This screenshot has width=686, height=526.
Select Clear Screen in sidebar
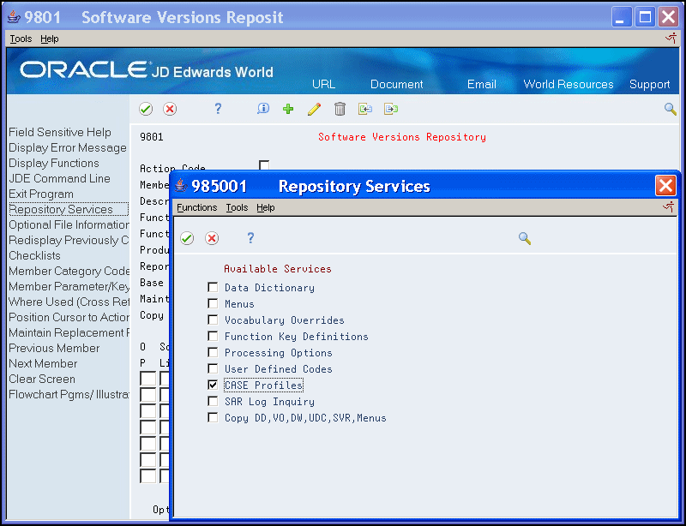(42, 379)
